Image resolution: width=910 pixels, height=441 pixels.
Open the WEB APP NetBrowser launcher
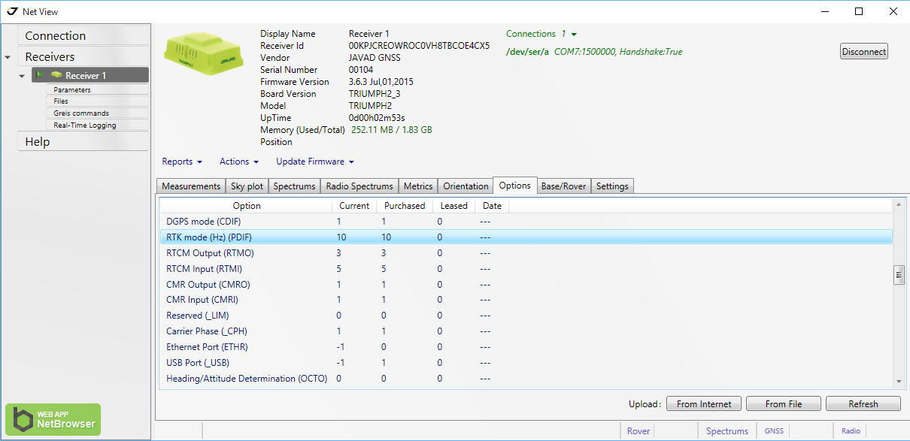point(53,418)
